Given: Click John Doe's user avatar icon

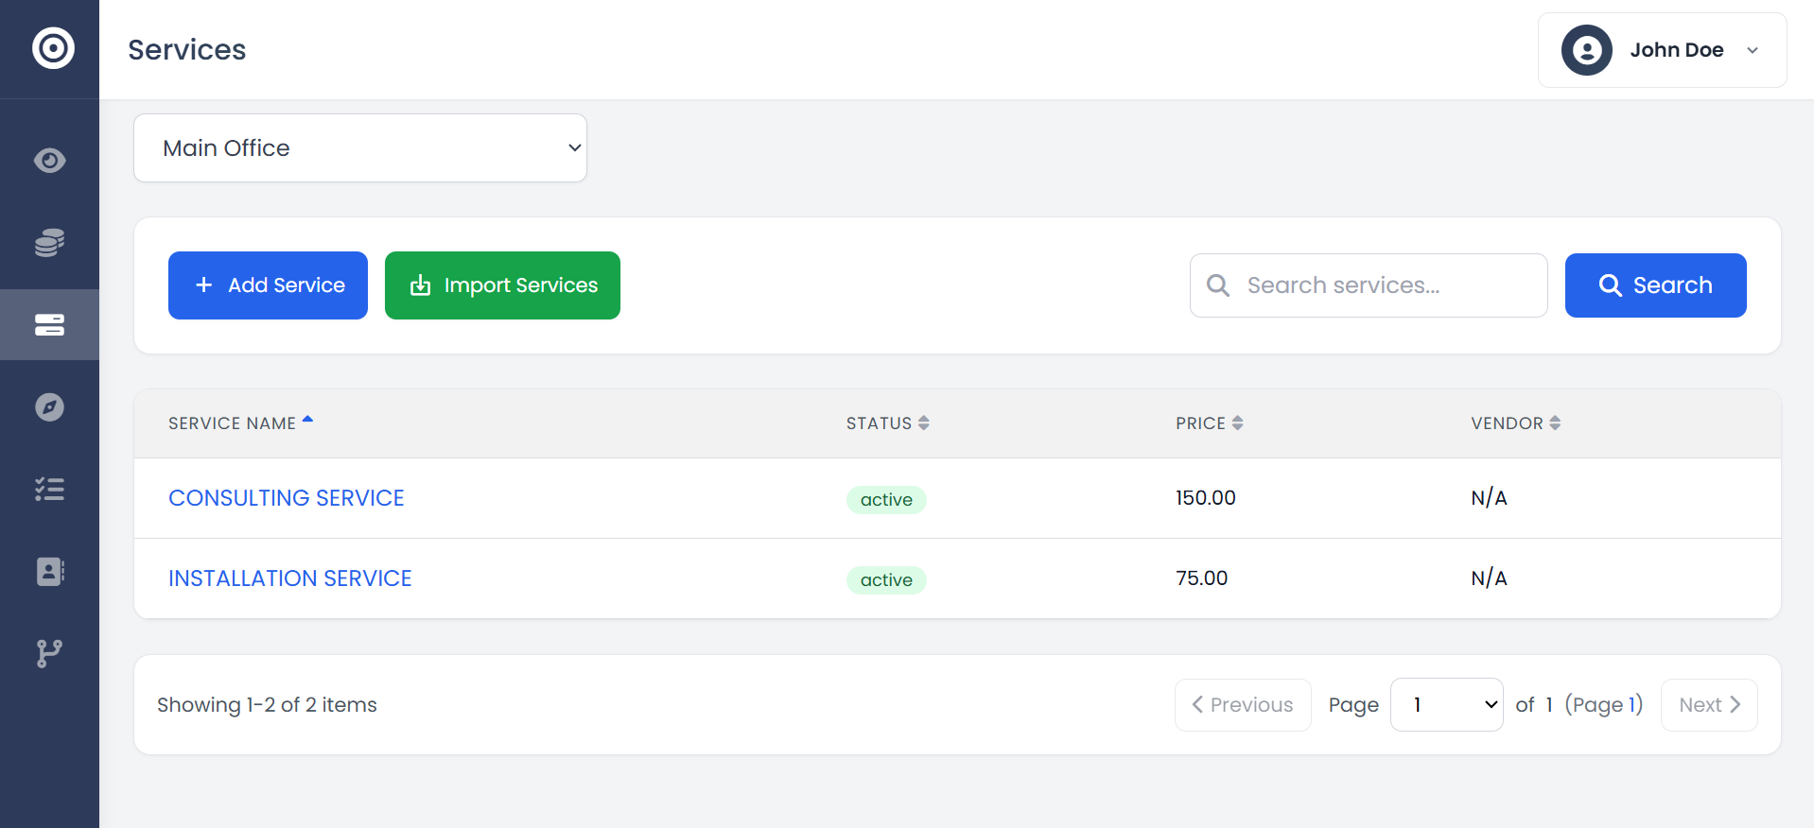Looking at the screenshot, I should click(x=1586, y=50).
